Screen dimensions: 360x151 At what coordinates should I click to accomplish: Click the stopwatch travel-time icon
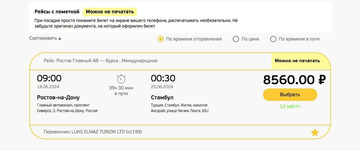click(121, 79)
